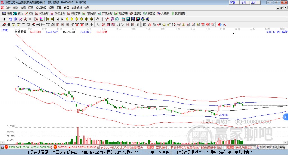The image size is (288, 155).
Task: Click the 客服 customer service button
Action: [x=233, y=2]
